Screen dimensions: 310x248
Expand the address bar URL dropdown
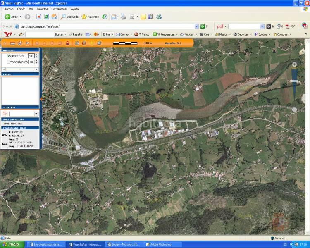pos(197,26)
